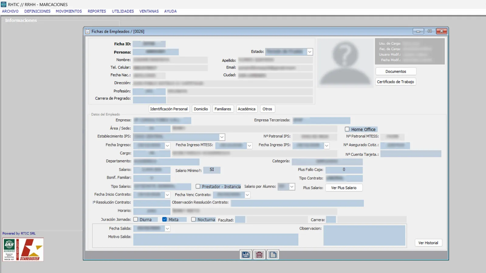This screenshot has width=486, height=273.
Task: Click the RHTIC app icon in title bar
Action: click(4, 5)
